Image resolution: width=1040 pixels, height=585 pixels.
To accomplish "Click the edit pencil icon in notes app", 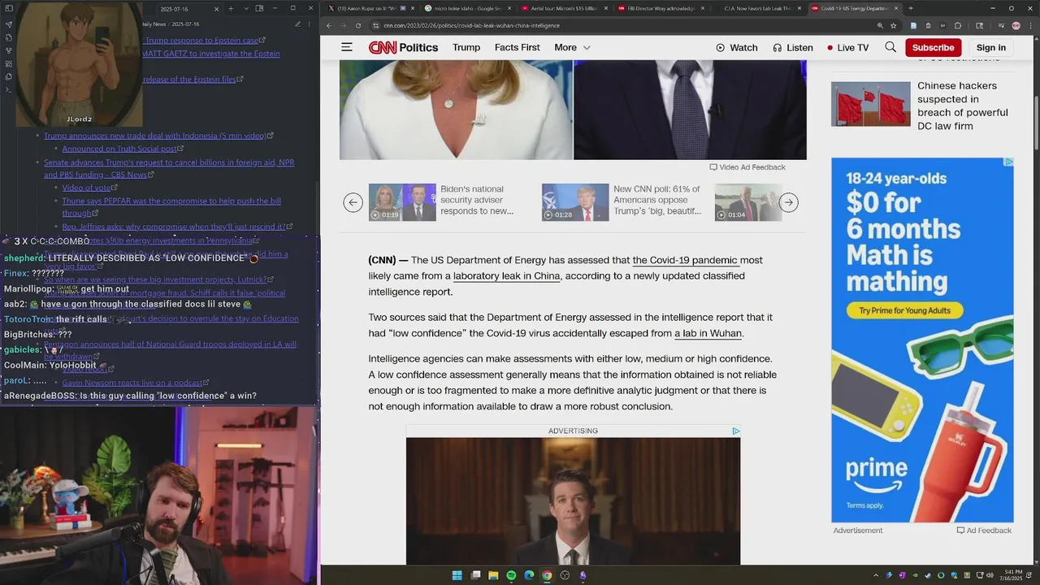I will click(x=297, y=24).
